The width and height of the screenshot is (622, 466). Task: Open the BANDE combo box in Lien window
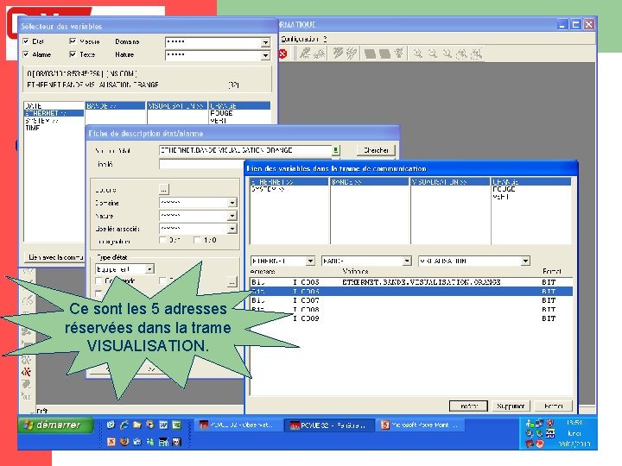(x=407, y=261)
